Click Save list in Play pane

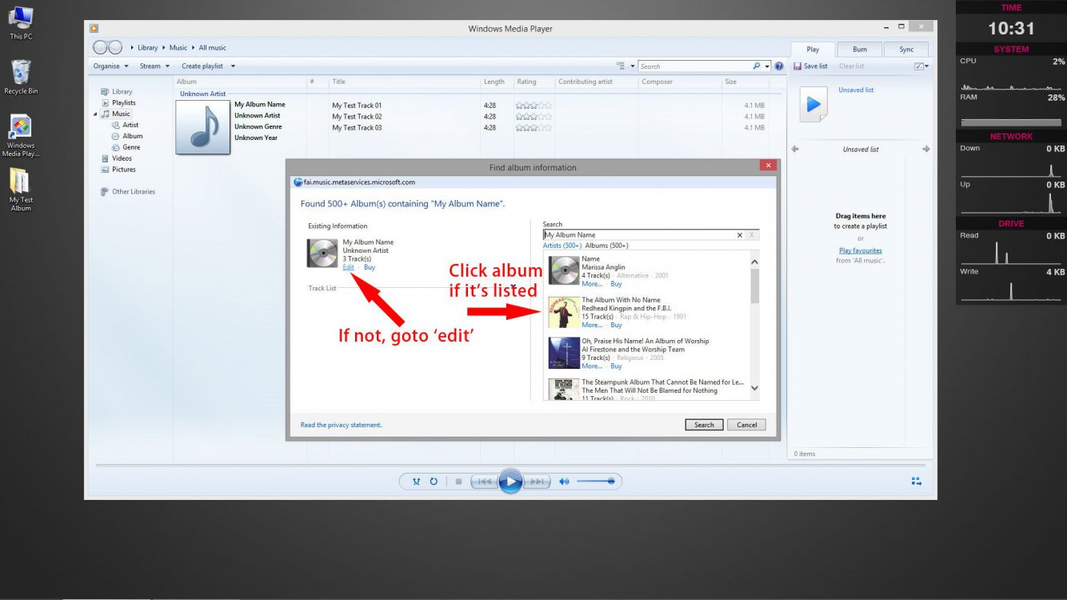(810, 66)
